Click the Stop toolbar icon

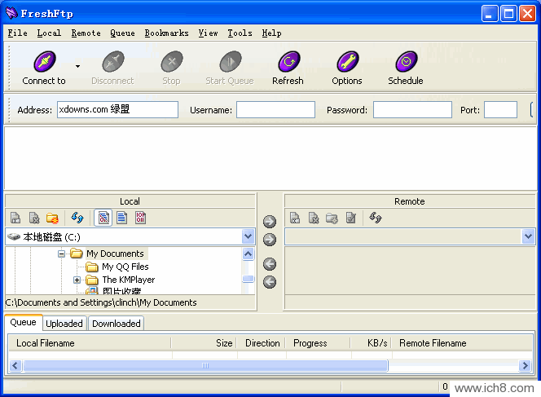171,61
